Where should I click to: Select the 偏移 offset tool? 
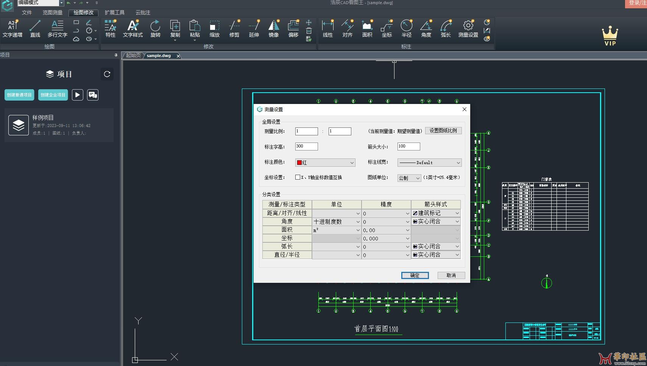(293, 28)
